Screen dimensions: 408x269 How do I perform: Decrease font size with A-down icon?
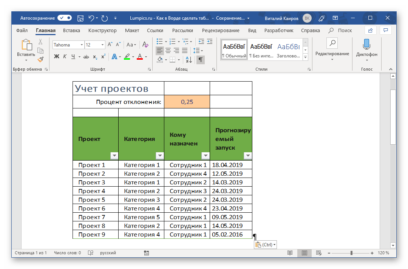(x=118, y=45)
